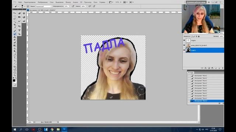Show hidden tray icons chevron
Viewport: 236px width, 132px height.
197,129
